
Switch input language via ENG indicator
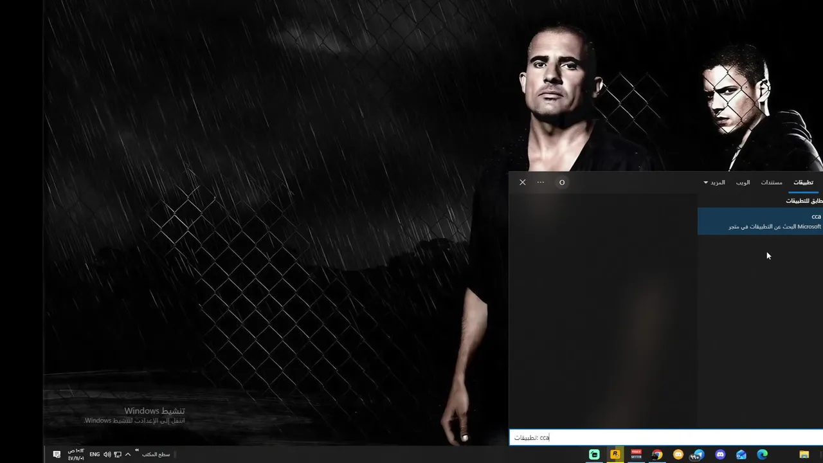(x=95, y=455)
